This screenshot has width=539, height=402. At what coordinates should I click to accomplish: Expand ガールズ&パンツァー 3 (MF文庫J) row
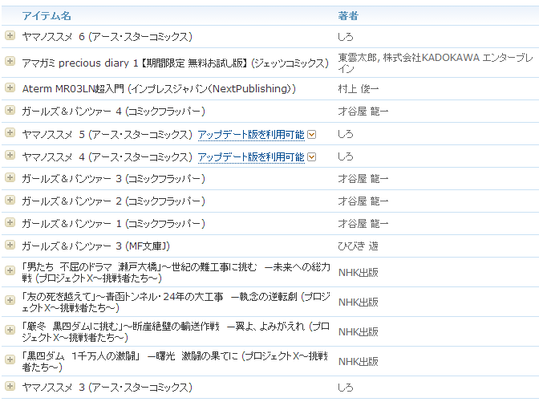click(10, 246)
